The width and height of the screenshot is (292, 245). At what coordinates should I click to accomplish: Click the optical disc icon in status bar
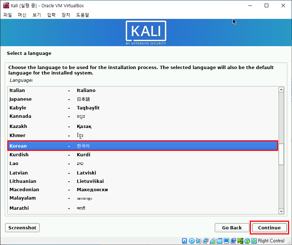coord(192,241)
